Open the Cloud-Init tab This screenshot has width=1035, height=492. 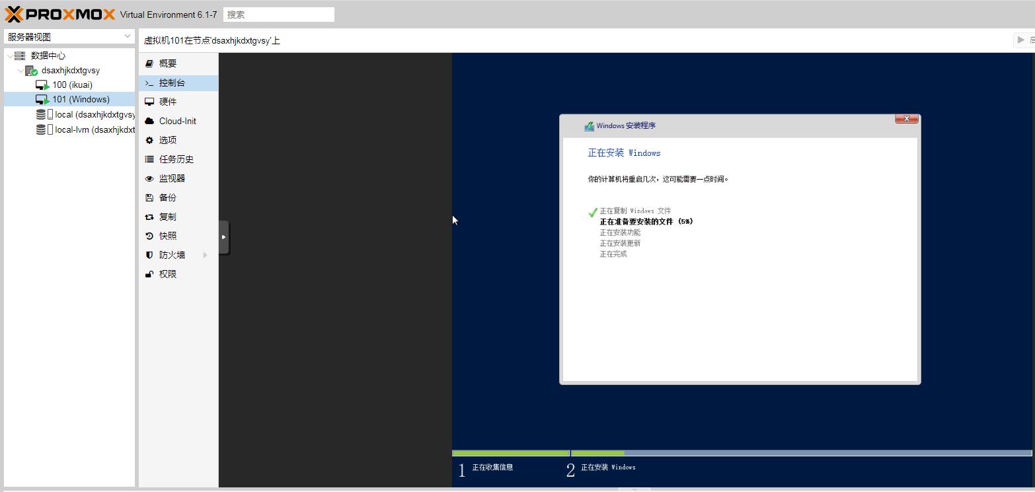(178, 121)
